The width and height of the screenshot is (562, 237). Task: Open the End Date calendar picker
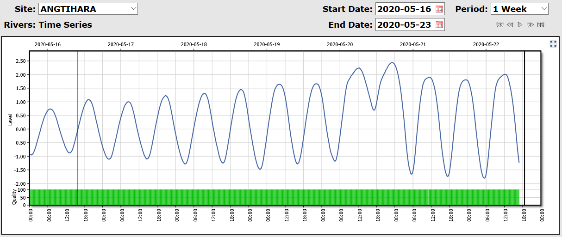[439, 25]
